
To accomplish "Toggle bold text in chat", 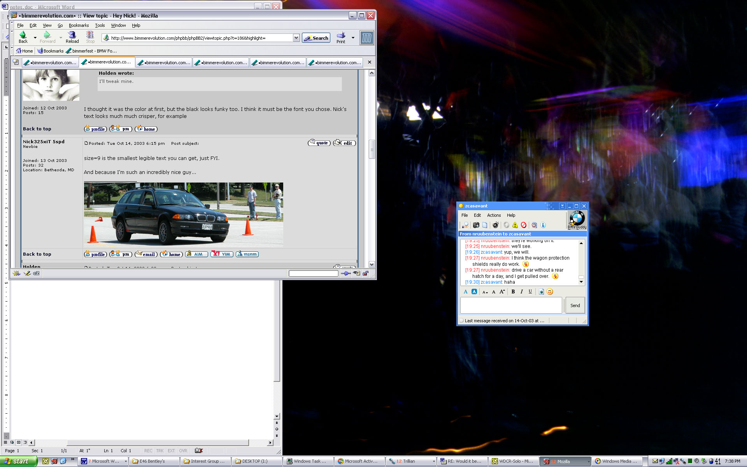I will pyautogui.click(x=513, y=291).
